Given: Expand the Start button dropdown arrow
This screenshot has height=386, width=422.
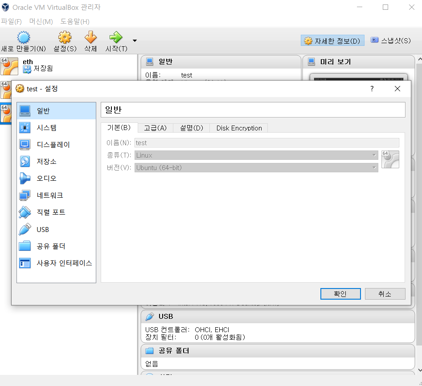Looking at the screenshot, I should tap(135, 41).
